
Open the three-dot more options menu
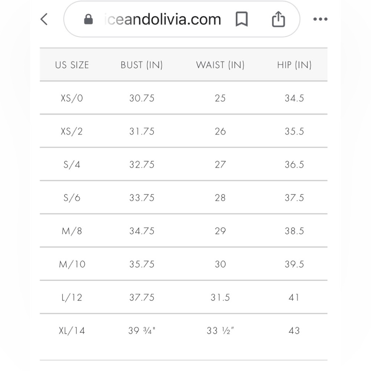(320, 19)
